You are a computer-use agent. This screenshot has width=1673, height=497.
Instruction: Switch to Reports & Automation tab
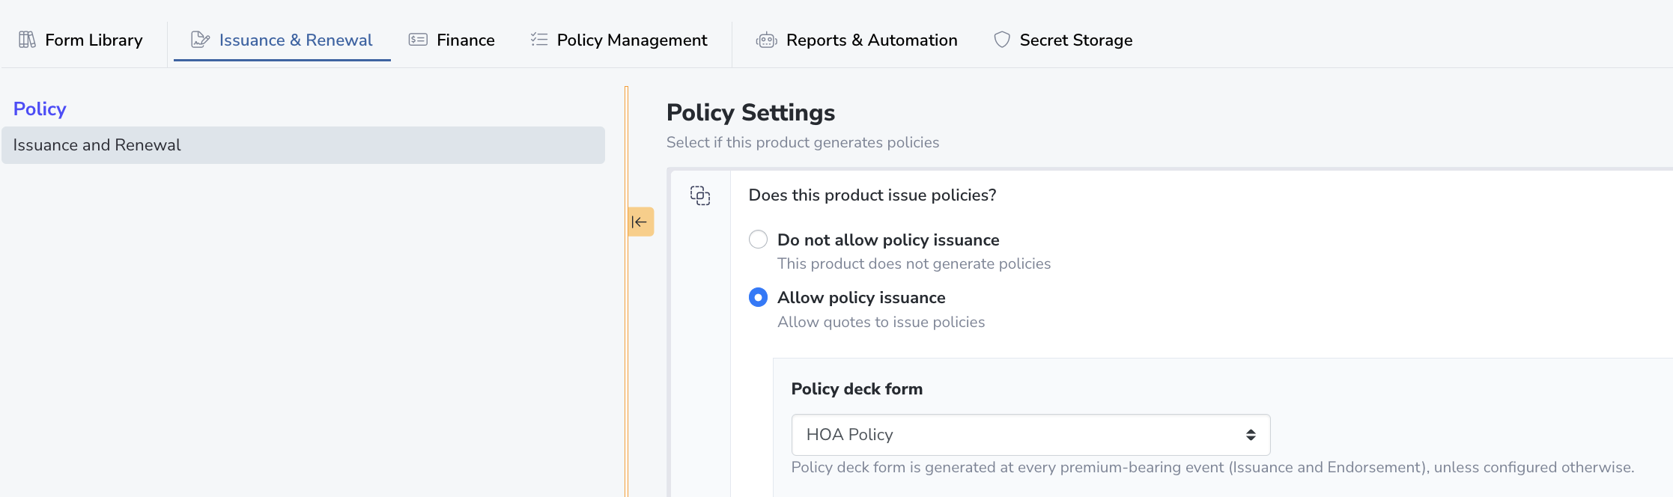click(x=857, y=40)
